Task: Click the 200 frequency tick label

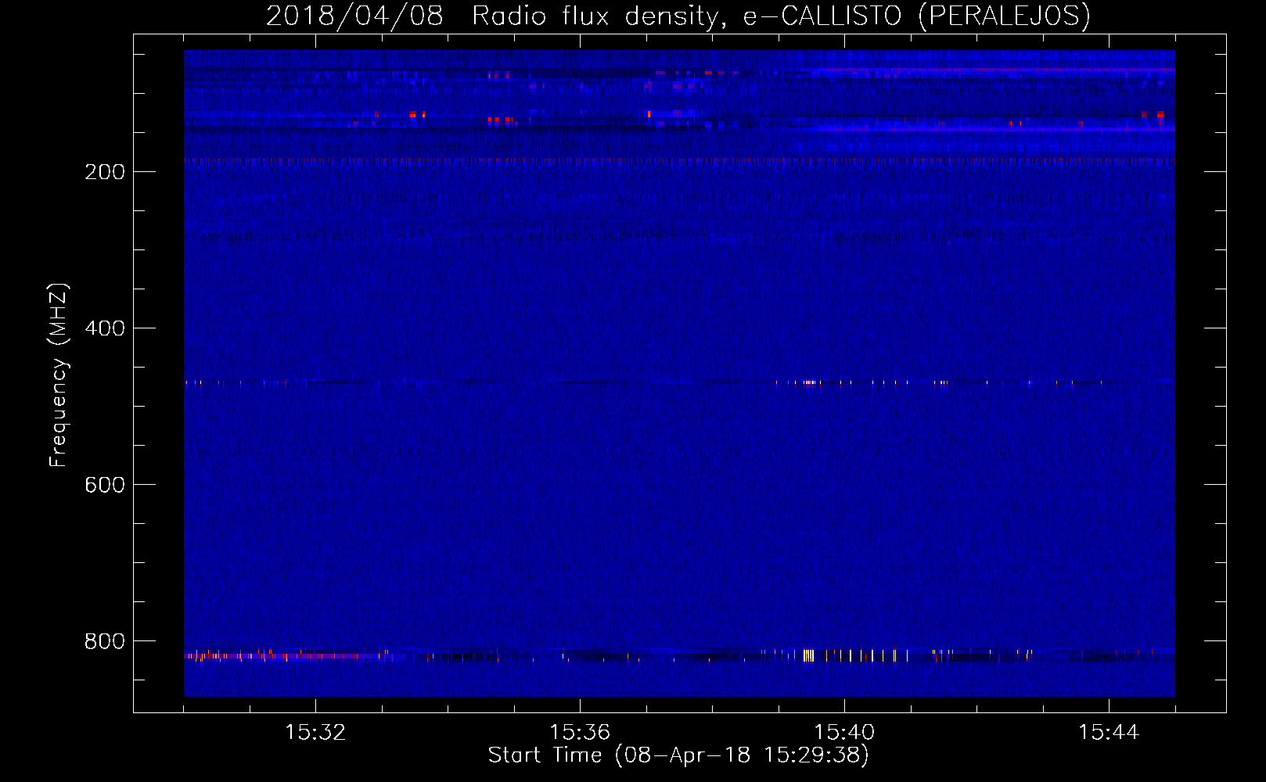Action: (105, 172)
